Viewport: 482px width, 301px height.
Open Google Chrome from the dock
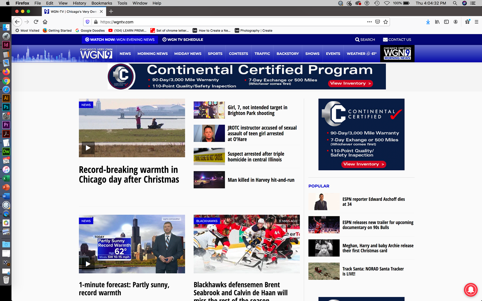coord(6,81)
